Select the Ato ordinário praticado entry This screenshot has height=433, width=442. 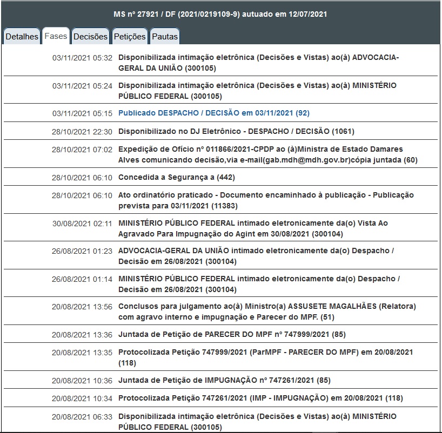266,200
